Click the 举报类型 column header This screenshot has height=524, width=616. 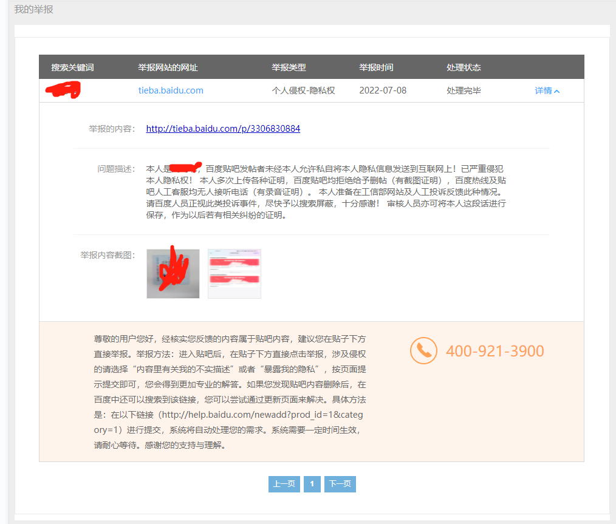coord(289,67)
